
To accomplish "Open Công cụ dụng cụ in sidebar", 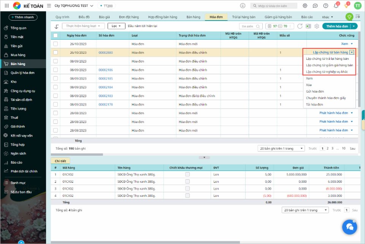I will point(23,91).
